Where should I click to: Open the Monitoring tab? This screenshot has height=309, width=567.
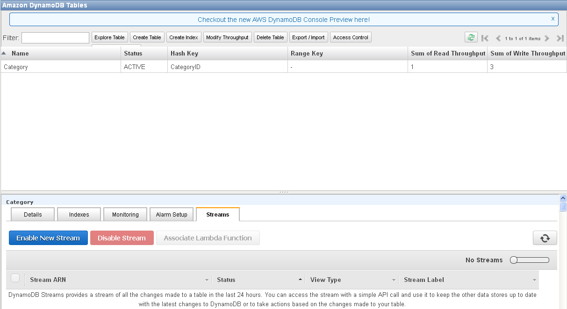point(125,214)
